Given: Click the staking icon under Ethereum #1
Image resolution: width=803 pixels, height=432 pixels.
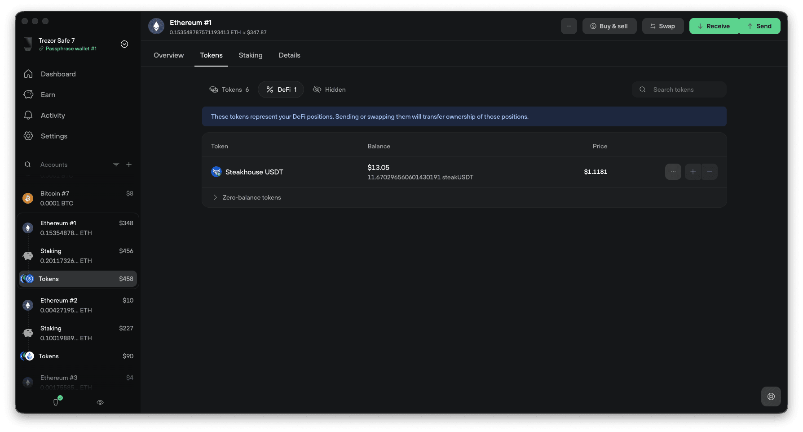Looking at the screenshot, I should coord(28,256).
